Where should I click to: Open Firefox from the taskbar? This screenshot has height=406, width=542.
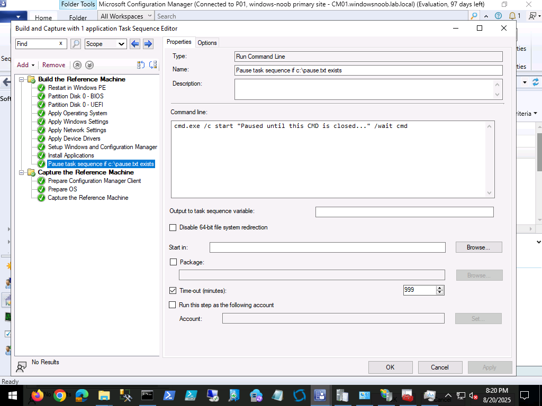pyautogui.click(x=37, y=395)
